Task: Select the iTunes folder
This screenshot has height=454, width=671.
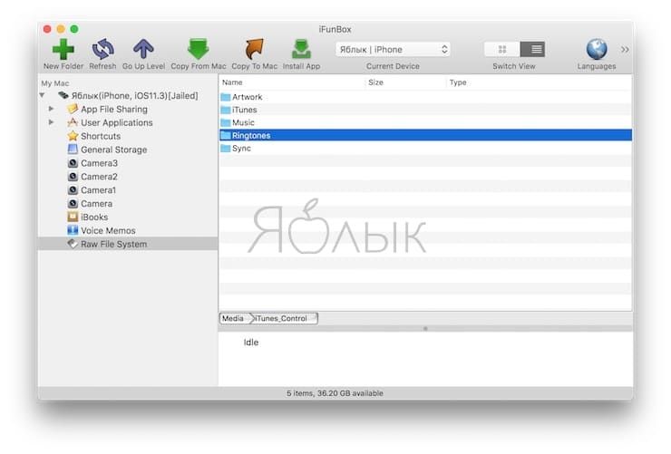Action: [x=244, y=110]
